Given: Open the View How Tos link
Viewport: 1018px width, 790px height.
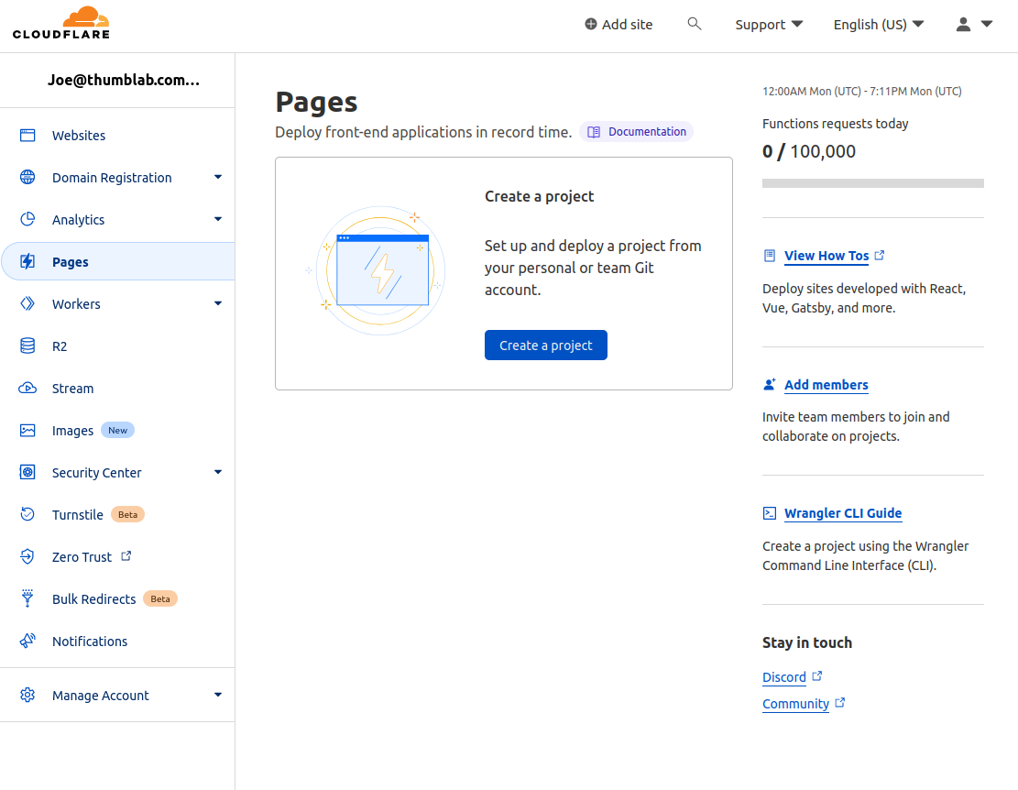Looking at the screenshot, I should click(x=826, y=256).
